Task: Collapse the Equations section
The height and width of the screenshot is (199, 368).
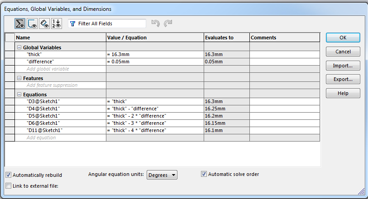Action: point(19,95)
